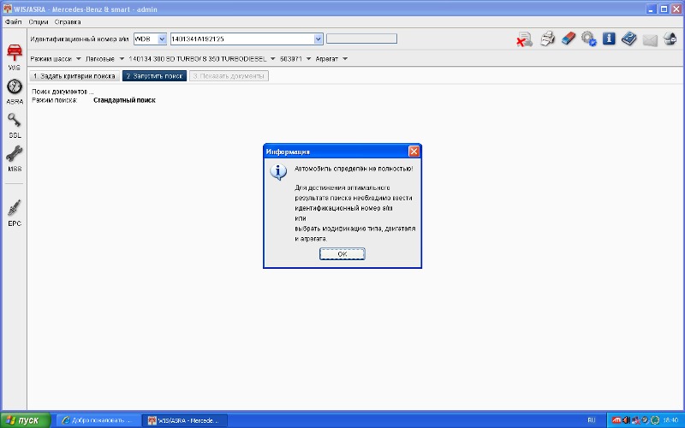
Task: Click the Поиск документов status text
Action: point(63,92)
